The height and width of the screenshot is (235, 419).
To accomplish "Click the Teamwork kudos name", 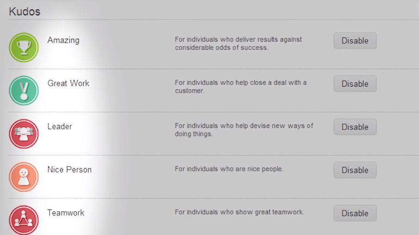I will (x=66, y=213).
